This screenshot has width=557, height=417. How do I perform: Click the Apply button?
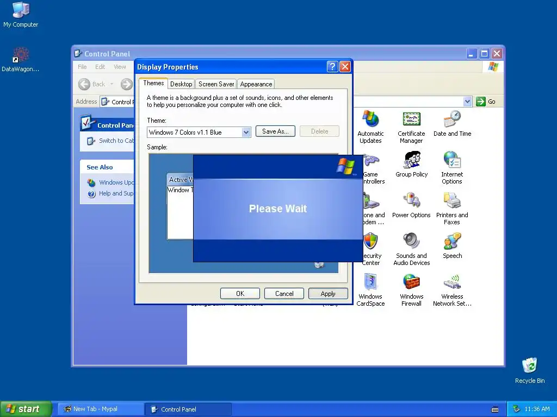328,294
